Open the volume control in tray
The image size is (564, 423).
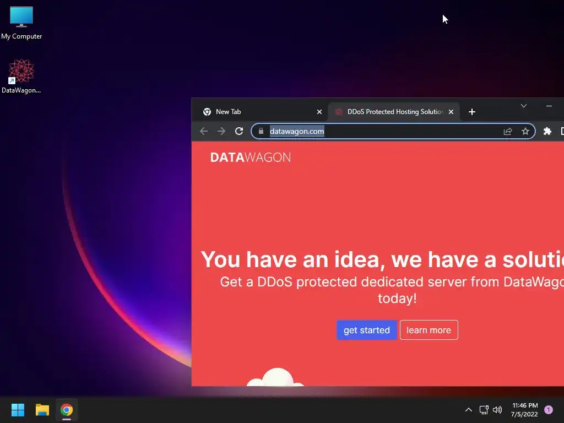497,410
